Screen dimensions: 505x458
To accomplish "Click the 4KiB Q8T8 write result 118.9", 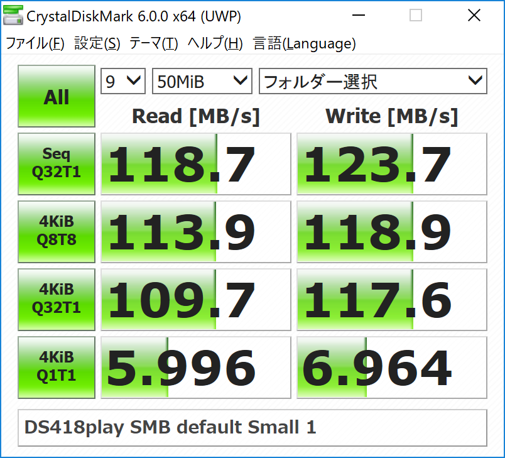I will click(x=392, y=232).
